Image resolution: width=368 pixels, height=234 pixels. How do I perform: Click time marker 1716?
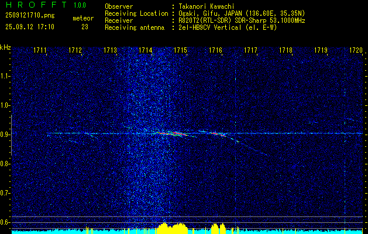coord(215,50)
